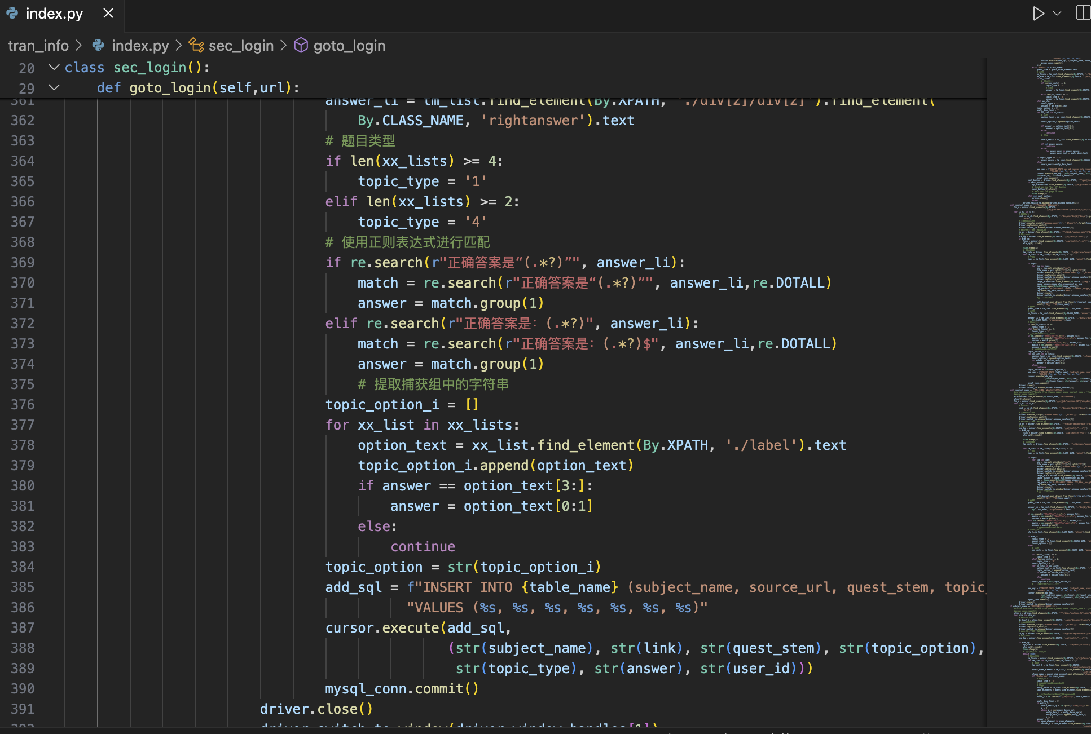1091x734 pixels.
Task: Click 'else:' on line 382
Action: [377, 527]
